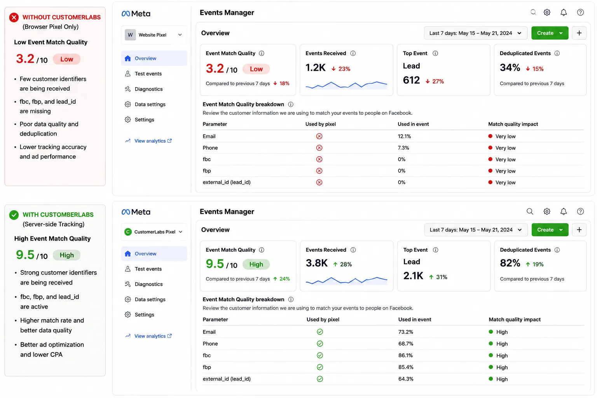Click info icon next to bottom Event Match Quality breakdown
The width and height of the screenshot is (597, 398).
(291, 299)
